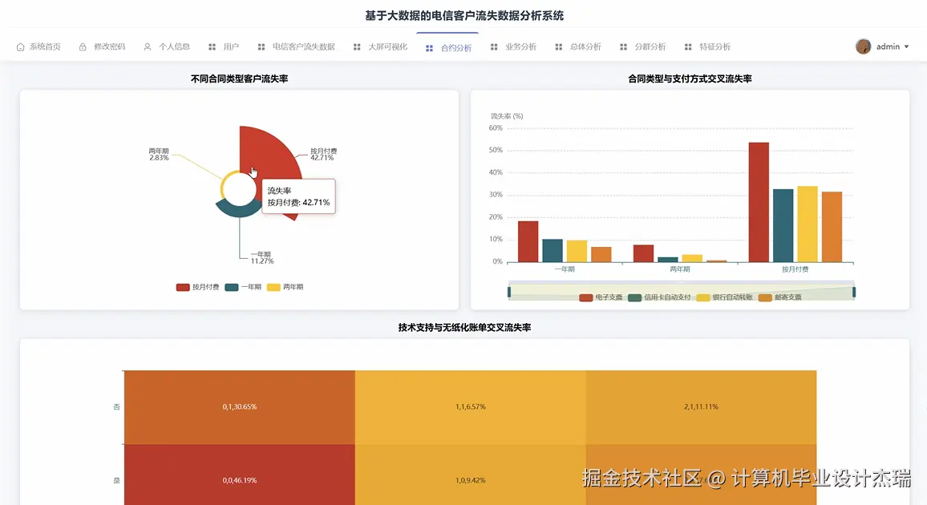Click right handle of bar chart zoom slider
This screenshot has width=927, height=505.
point(854,293)
